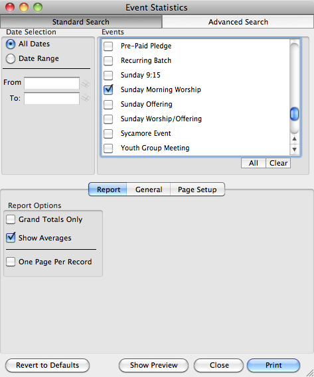Image resolution: width=314 pixels, height=377 pixels.
Task: Click the events list scroll down arrow
Action: (x=294, y=149)
